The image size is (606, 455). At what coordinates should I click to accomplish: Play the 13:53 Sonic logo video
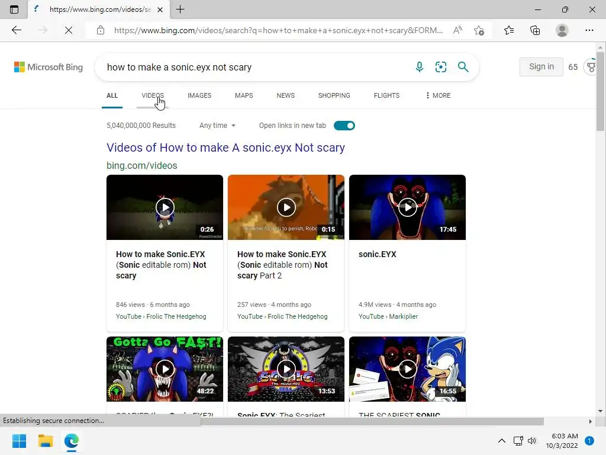coord(286,369)
